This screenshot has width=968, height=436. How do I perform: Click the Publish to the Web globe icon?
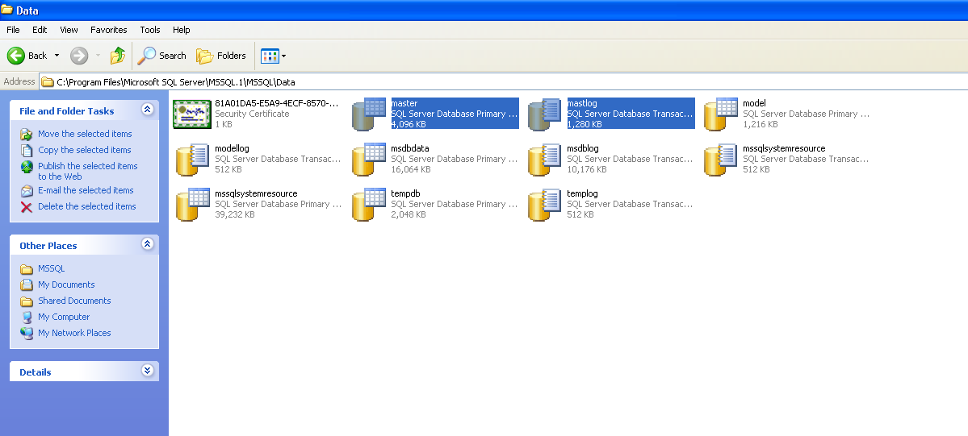tap(27, 167)
